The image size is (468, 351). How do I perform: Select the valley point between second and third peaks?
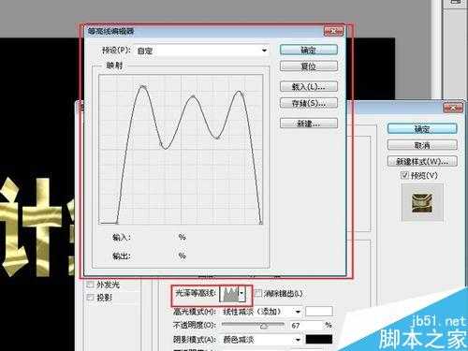point(217,138)
